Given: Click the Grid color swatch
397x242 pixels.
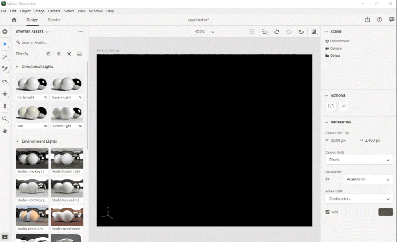Looking at the screenshot, I should 385,212.
